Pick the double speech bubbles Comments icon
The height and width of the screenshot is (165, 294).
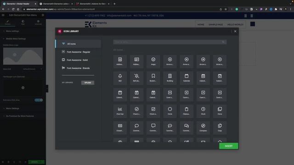187,128
